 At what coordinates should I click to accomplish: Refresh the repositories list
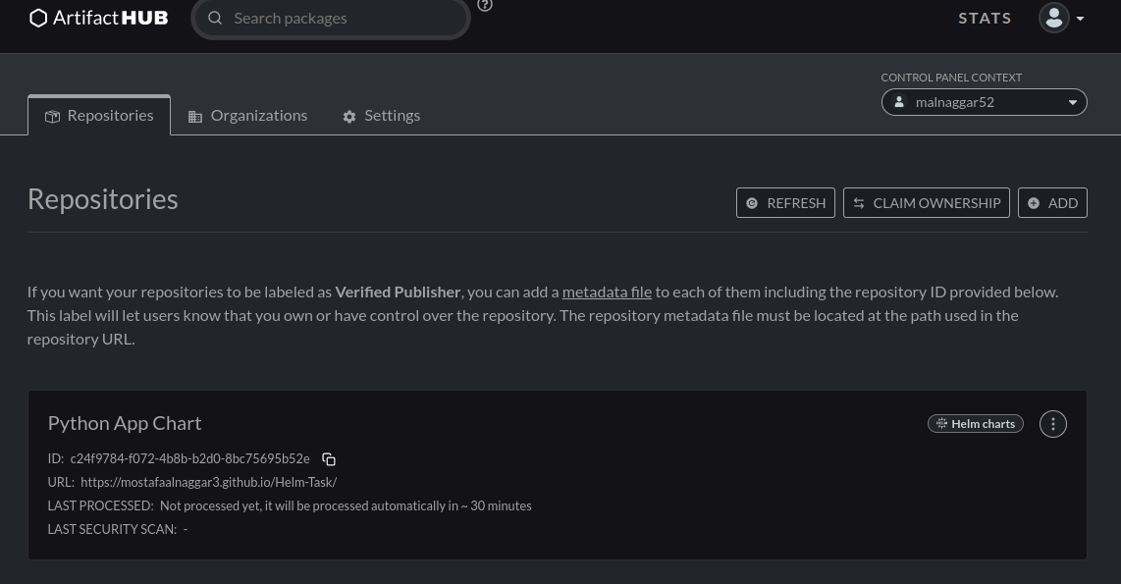click(785, 203)
